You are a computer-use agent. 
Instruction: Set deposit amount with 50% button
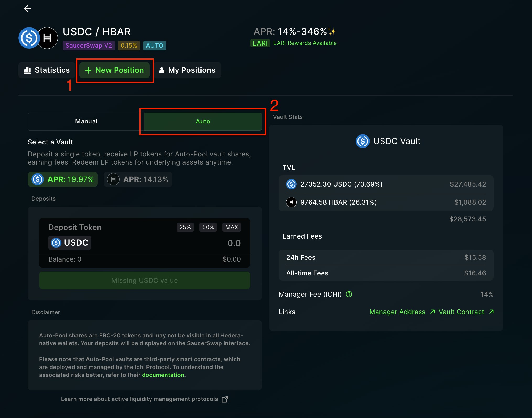pyautogui.click(x=208, y=227)
